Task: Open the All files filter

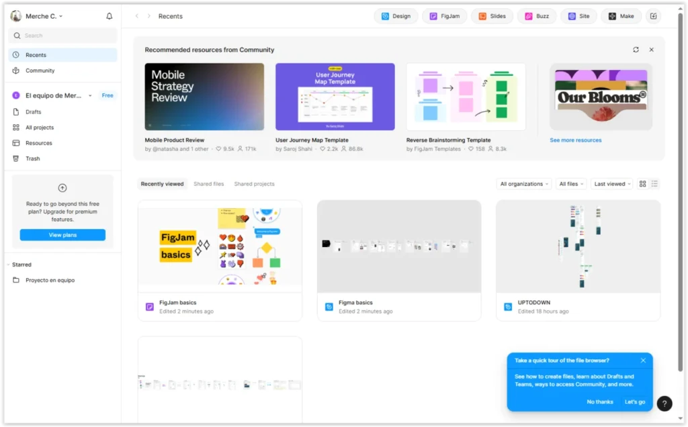Action: point(570,183)
